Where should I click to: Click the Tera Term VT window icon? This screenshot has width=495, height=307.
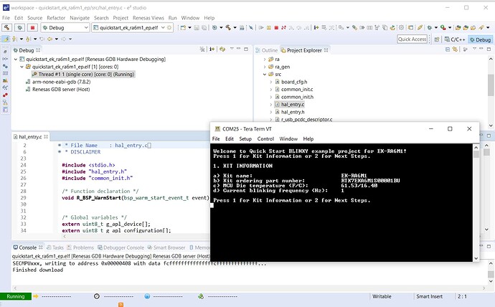217,128
